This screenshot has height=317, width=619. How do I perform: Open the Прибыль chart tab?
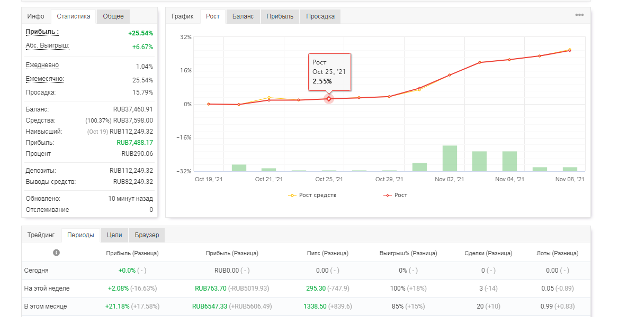pos(280,16)
